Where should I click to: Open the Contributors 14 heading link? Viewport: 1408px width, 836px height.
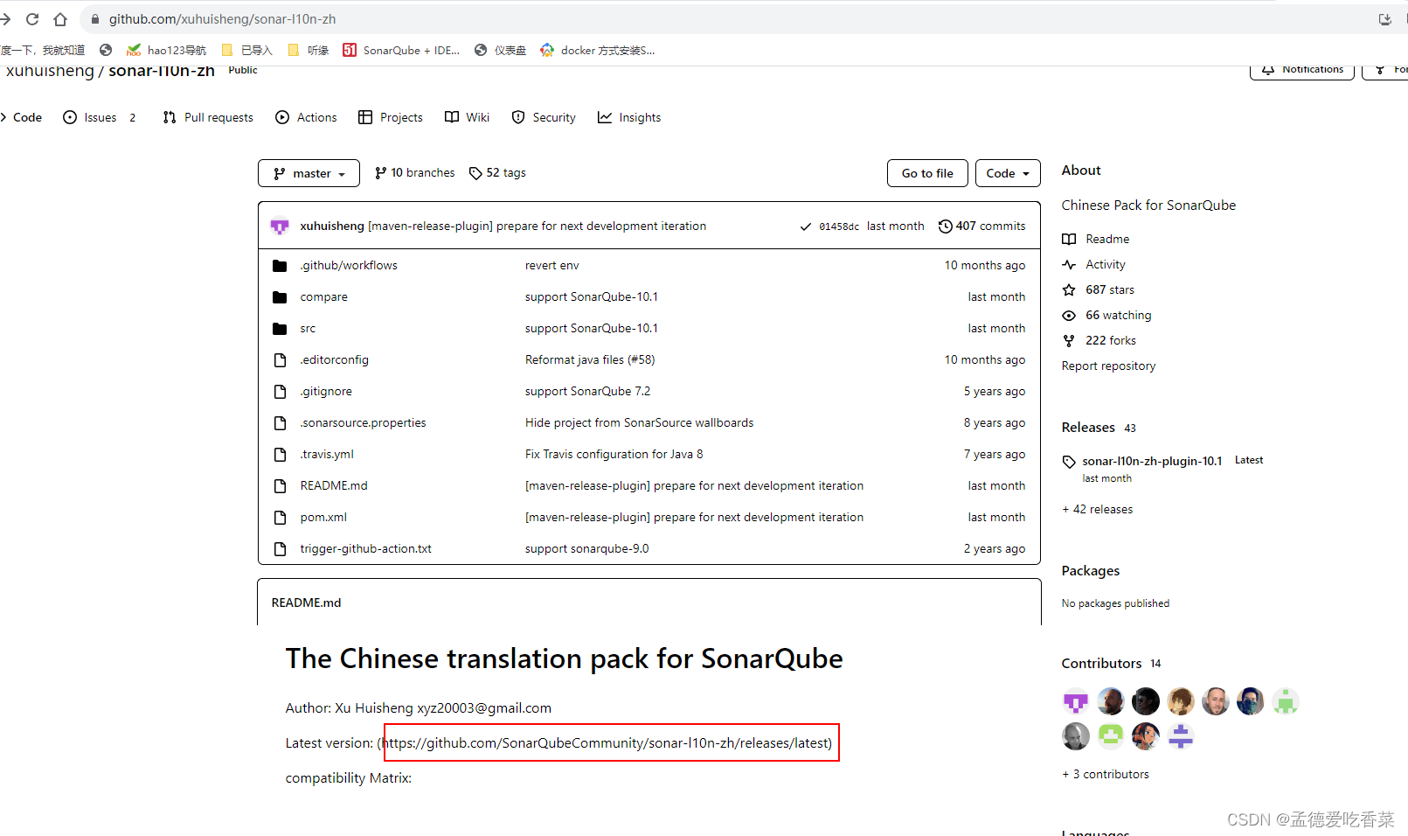point(1112,663)
